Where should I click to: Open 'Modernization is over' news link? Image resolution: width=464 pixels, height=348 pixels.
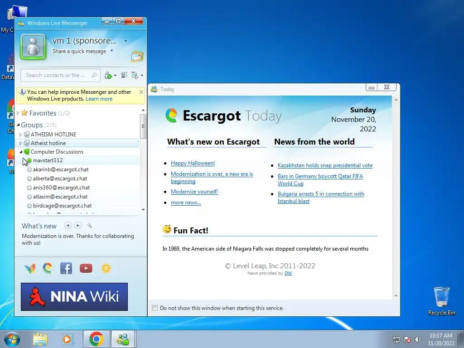click(x=212, y=178)
